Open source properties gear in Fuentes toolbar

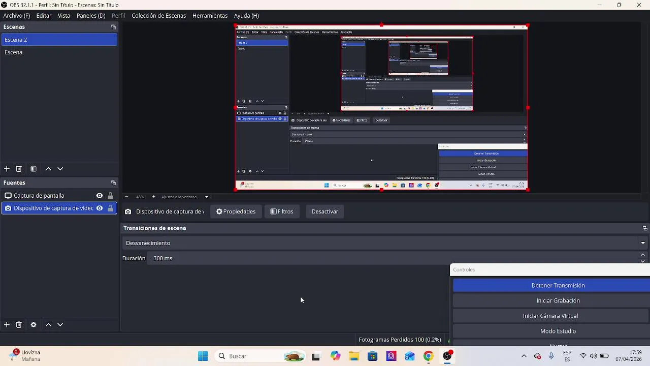(34, 325)
